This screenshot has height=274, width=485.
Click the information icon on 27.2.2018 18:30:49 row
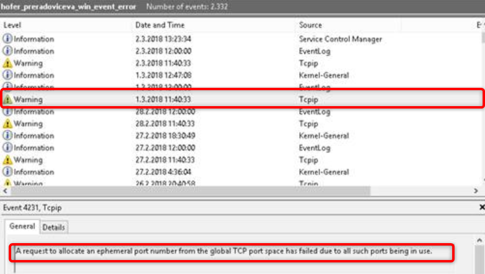click(x=7, y=136)
